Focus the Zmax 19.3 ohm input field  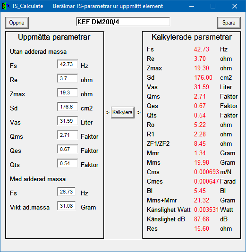pyautogui.click(x=68, y=92)
